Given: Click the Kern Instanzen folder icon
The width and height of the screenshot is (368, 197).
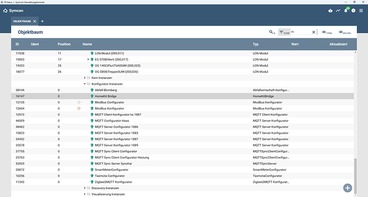Looking at the screenshot, I should pos(89,78).
